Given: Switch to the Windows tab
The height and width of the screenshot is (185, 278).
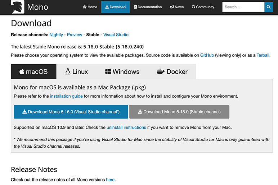Looking at the screenshot, I should point(122,71).
